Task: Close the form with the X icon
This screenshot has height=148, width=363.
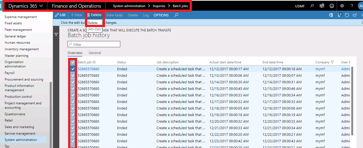Action: [362, 15]
